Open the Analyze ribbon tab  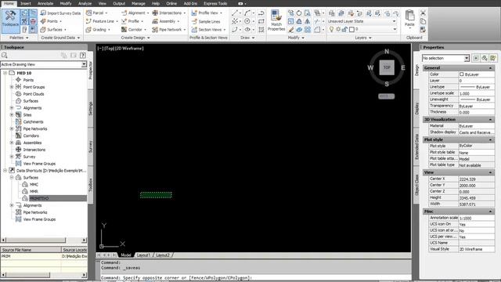pyautogui.click(x=85, y=3)
